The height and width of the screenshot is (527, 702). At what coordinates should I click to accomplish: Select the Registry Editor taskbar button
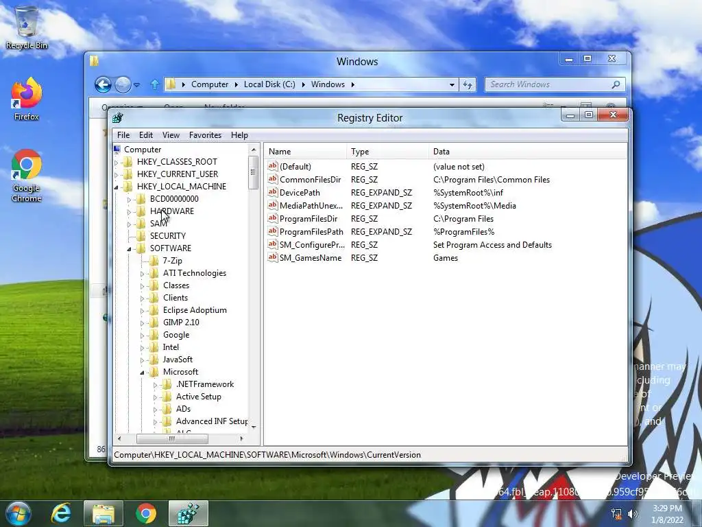click(x=189, y=513)
